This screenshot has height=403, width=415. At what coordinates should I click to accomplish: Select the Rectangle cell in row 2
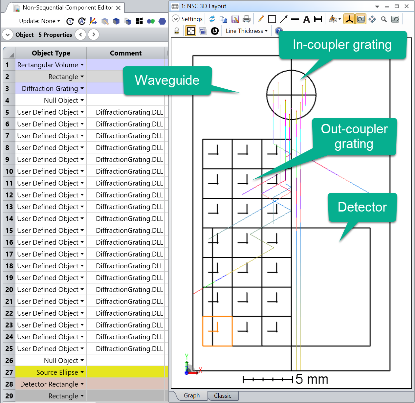[51, 77]
